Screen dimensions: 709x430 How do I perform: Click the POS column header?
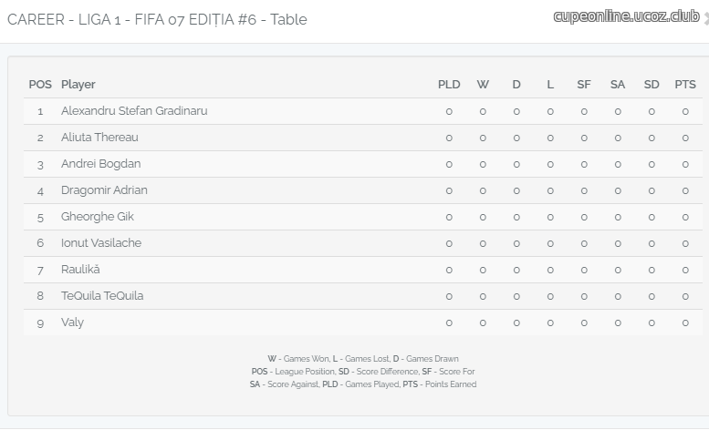click(40, 85)
